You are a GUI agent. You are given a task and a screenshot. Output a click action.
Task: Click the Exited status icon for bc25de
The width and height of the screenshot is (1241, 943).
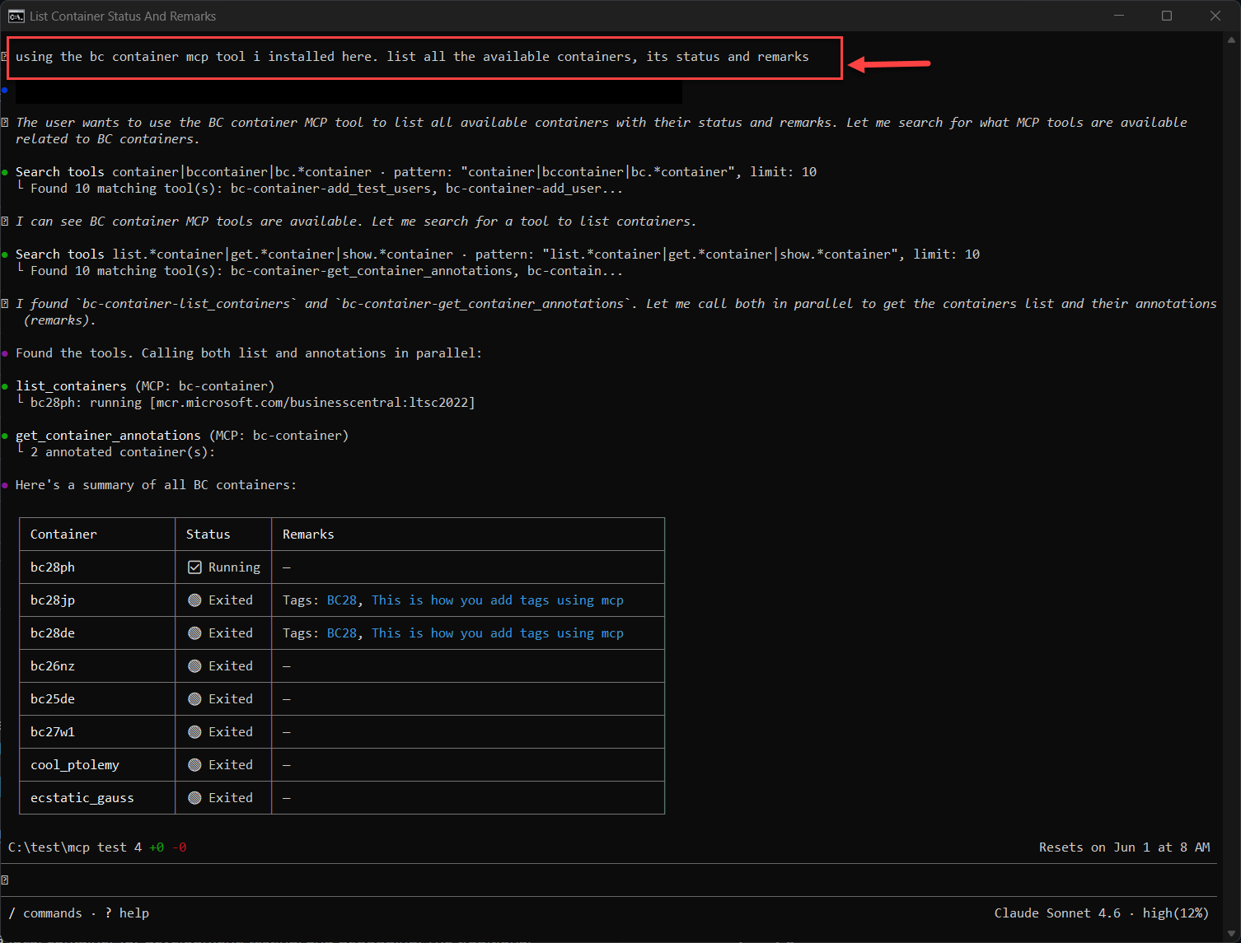coord(194,699)
